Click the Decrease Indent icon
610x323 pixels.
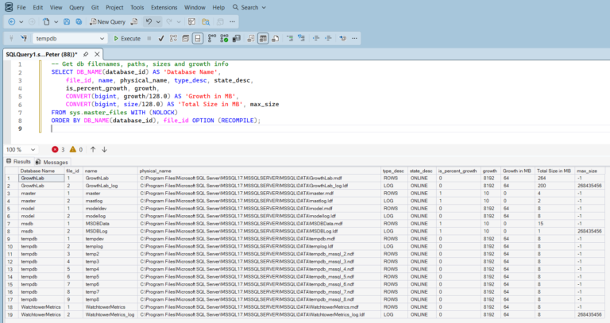click(316, 38)
